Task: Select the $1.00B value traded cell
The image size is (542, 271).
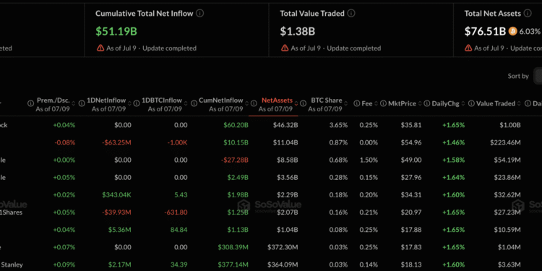Action: tap(510, 125)
